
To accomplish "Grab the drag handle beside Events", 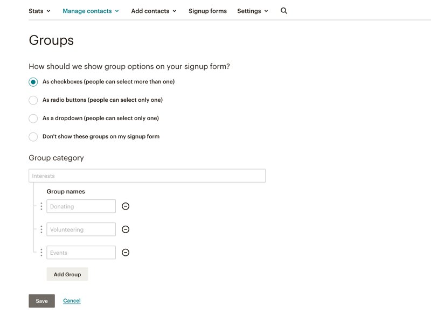I will coord(41,253).
